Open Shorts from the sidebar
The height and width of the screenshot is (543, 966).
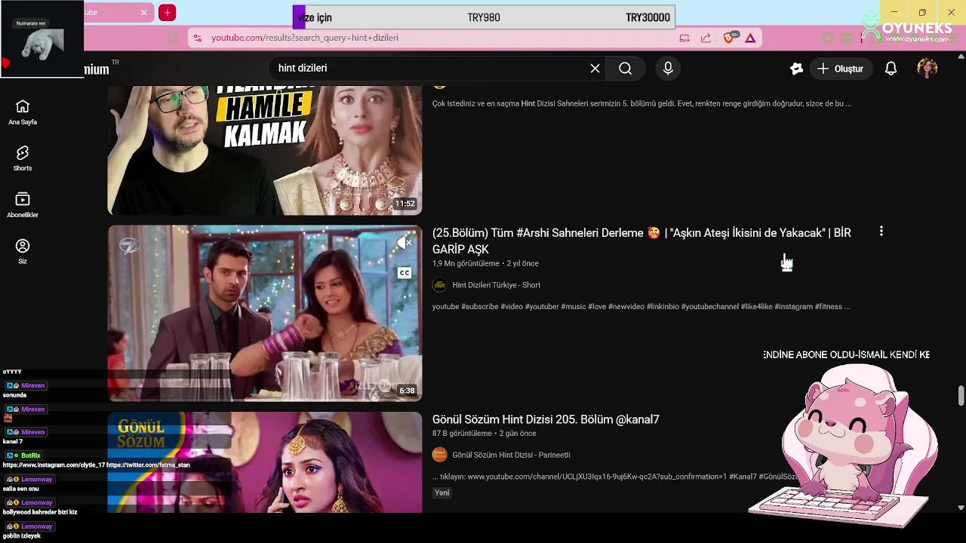pos(23,159)
